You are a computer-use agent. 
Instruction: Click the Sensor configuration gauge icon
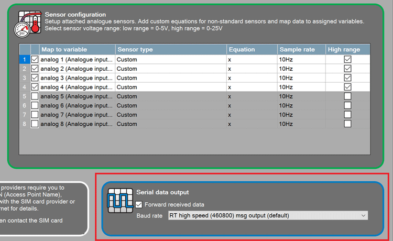point(27,24)
